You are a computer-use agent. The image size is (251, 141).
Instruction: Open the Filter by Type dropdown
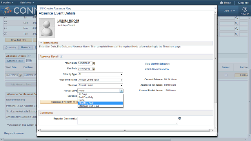[100, 74]
